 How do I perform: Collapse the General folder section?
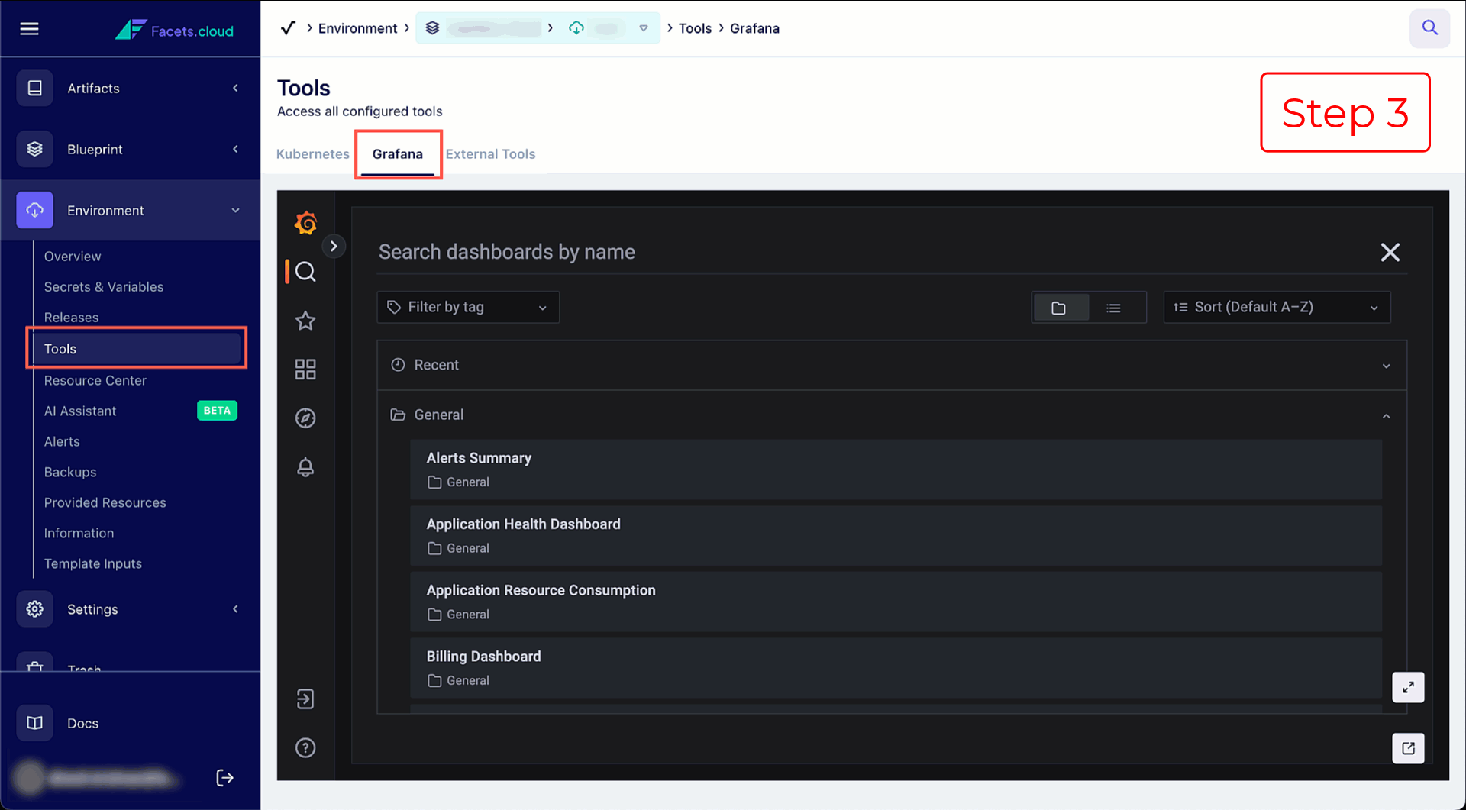pos(892,415)
